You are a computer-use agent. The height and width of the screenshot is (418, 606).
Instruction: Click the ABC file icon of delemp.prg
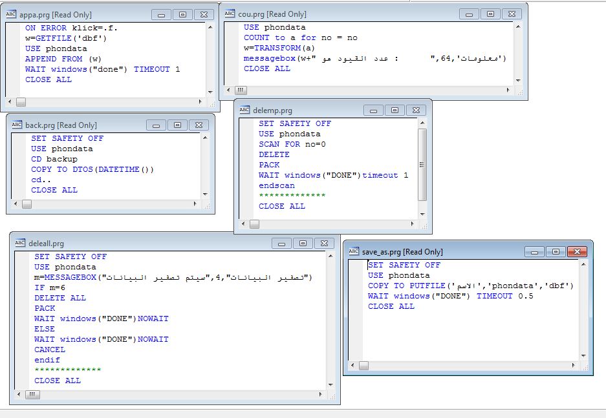point(244,110)
